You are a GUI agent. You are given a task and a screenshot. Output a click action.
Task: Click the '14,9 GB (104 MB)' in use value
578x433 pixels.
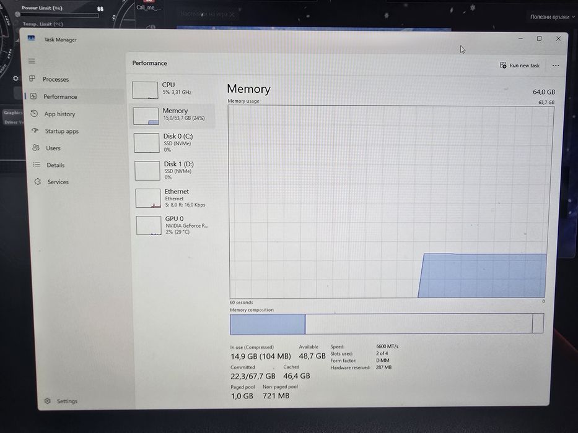[x=261, y=356]
